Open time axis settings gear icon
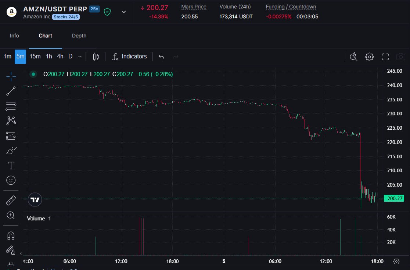 [x=396, y=262]
